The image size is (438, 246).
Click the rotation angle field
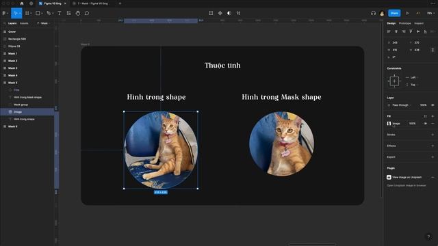tap(394, 57)
